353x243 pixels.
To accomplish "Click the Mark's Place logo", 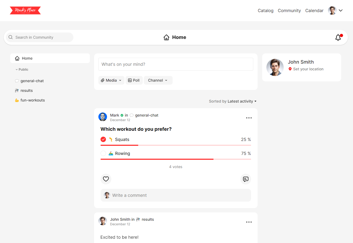I will pos(25,10).
